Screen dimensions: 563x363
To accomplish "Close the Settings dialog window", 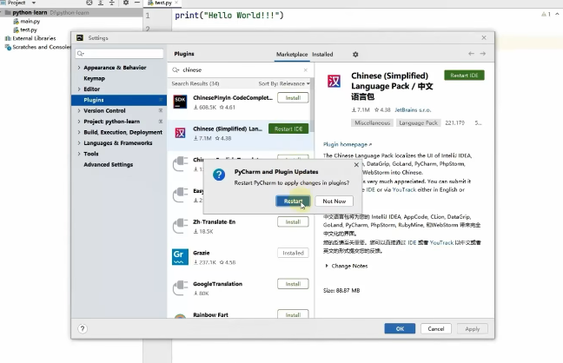I will [484, 37].
